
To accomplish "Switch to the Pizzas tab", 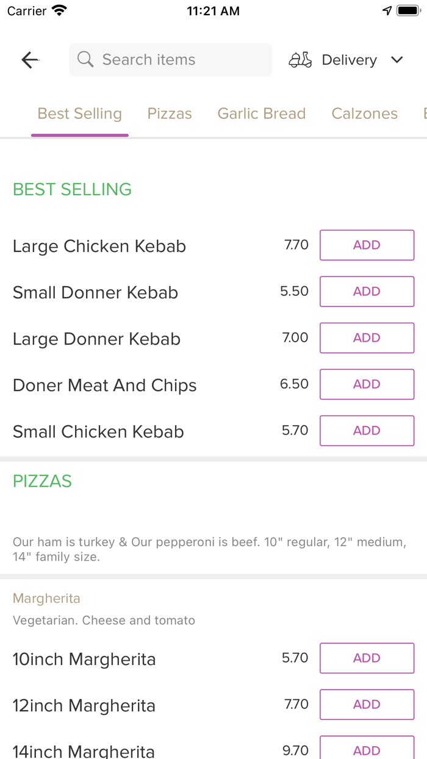I will (x=170, y=113).
